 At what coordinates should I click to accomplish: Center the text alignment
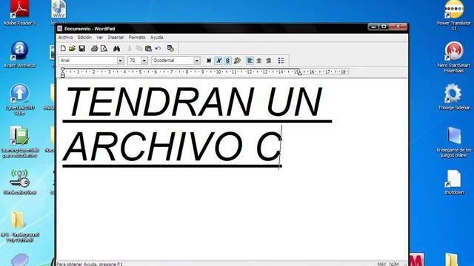(x=259, y=61)
